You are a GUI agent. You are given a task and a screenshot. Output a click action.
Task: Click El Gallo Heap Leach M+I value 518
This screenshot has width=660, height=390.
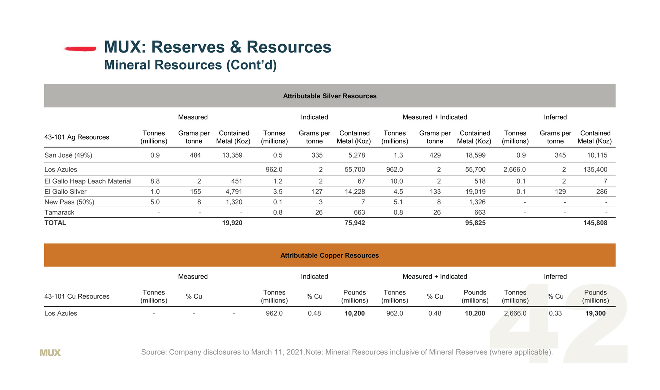pos(480,182)
